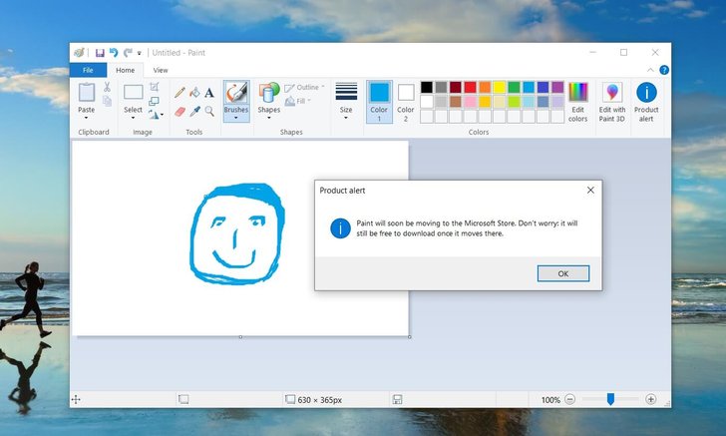Click the Select rectangle tool

[x=133, y=92]
